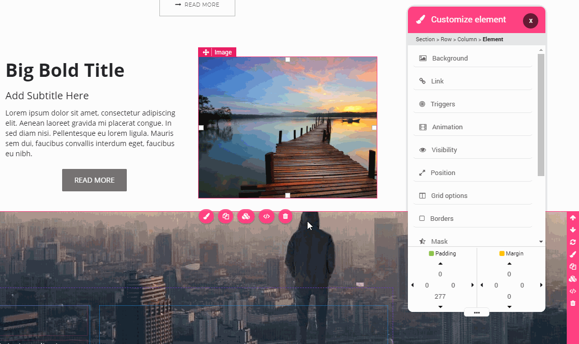
Task: Open the more options ellipsis at panel bottom
Action: point(477,312)
